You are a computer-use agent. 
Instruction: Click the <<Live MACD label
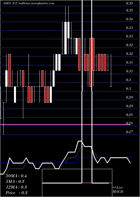tap(118, 190)
